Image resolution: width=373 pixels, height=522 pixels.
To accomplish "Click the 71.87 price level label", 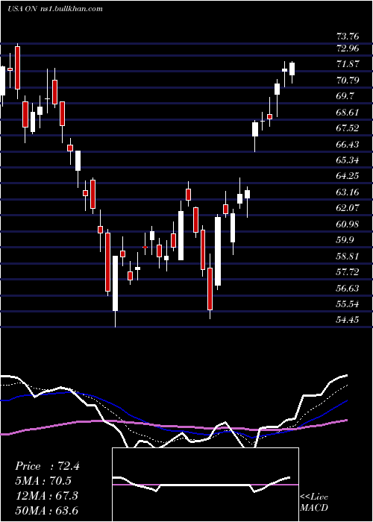I will click(348, 64).
